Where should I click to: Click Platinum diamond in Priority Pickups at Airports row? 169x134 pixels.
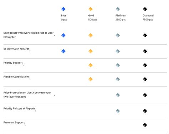click(x=118, y=111)
